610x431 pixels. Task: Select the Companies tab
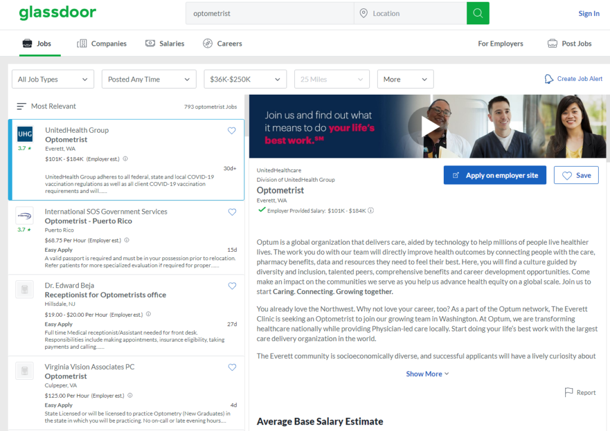(x=102, y=43)
